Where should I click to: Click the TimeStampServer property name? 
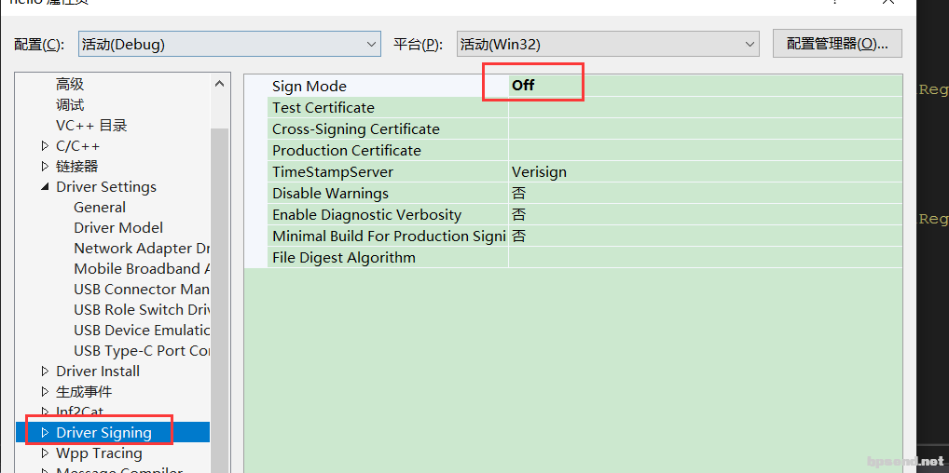coord(332,171)
